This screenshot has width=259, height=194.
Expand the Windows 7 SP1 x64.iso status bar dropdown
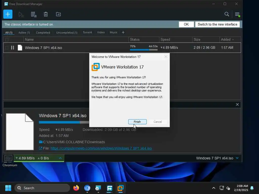coord(237,158)
